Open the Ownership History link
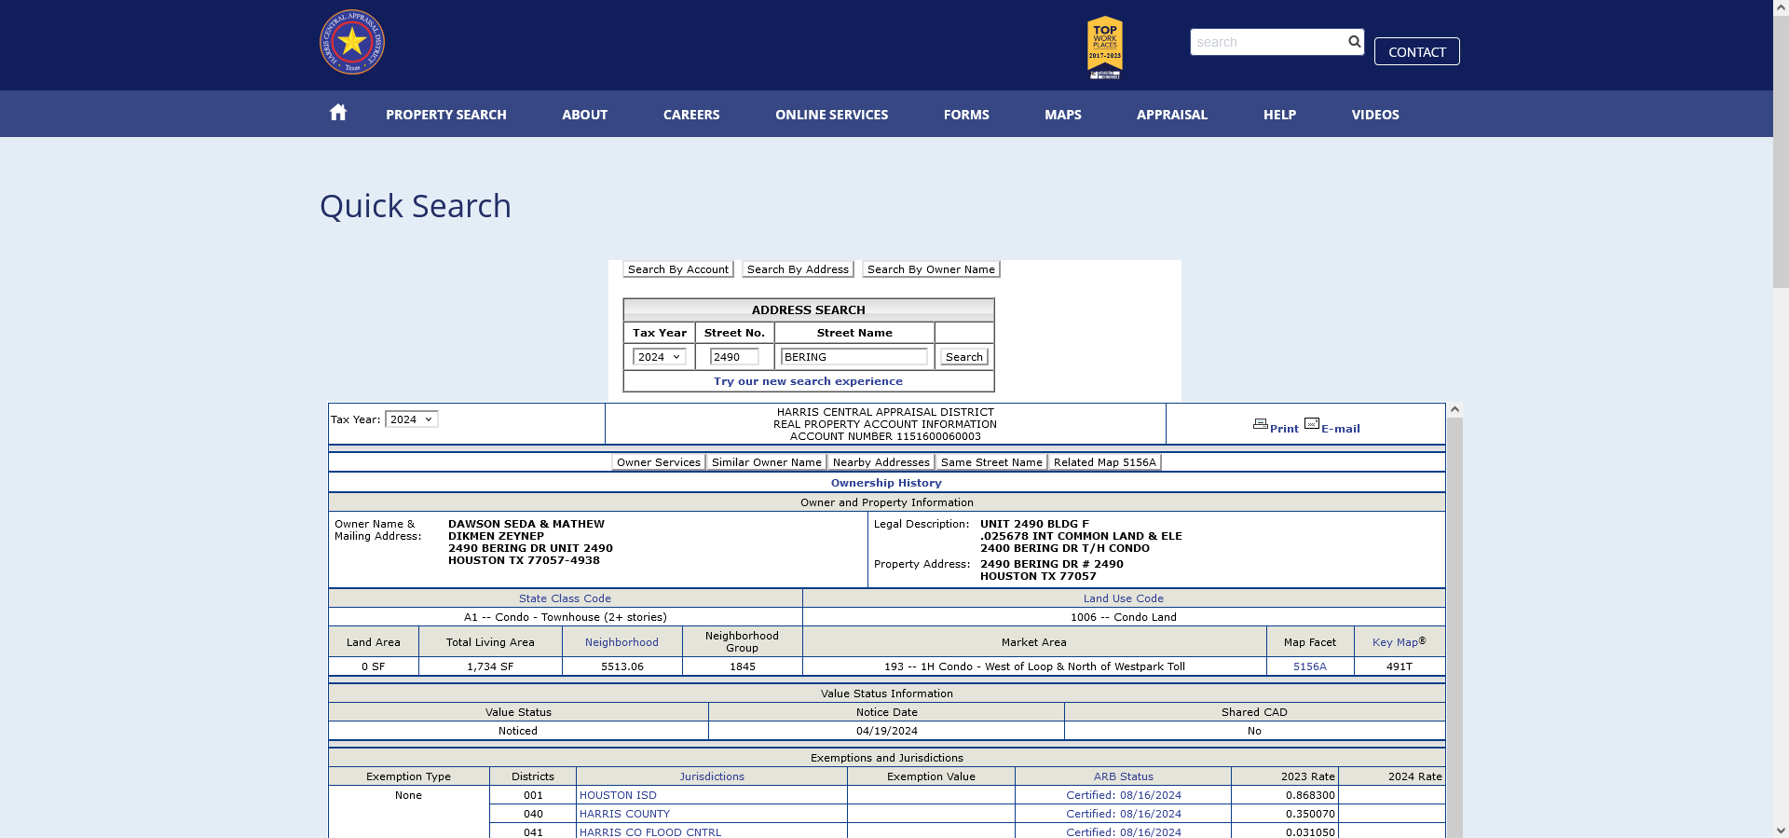1789x838 pixels. (886, 483)
